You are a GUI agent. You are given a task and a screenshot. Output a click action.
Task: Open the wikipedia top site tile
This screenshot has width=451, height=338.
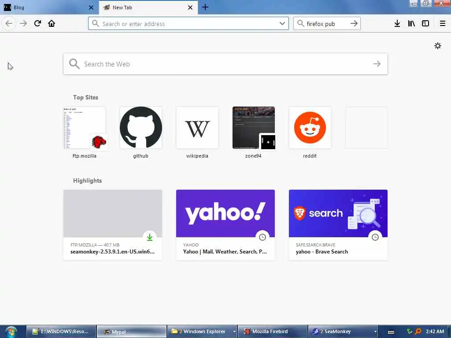pos(197,132)
